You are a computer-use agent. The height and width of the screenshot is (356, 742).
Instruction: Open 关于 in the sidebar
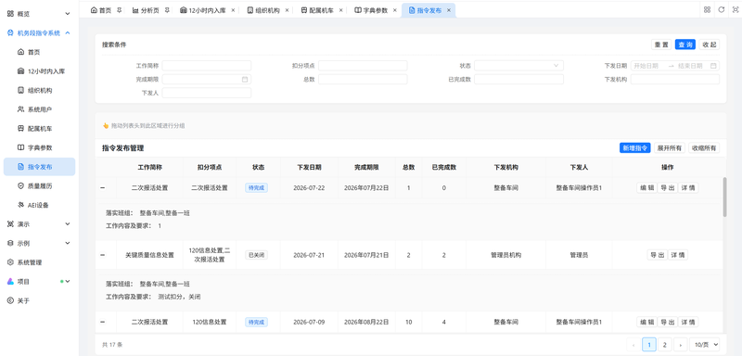39,300
